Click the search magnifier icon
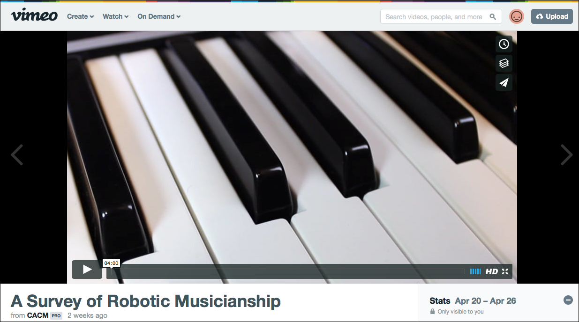Viewport: 579px width, 322px height. tap(493, 17)
